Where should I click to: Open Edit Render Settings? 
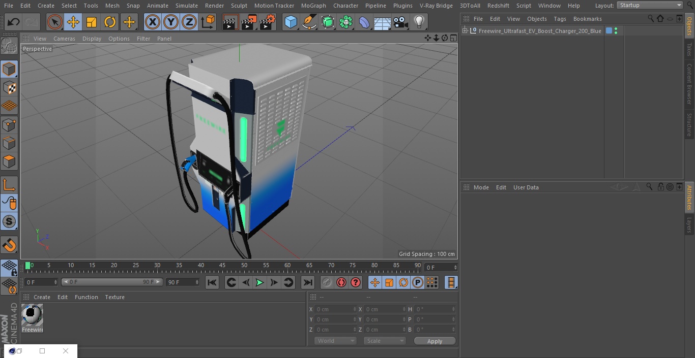[x=267, y=22]
